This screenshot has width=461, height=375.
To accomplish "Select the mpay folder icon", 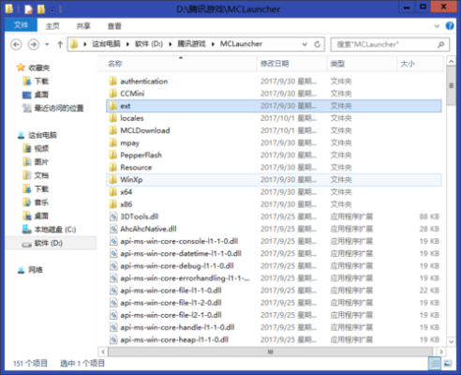I will click(113, 142).
